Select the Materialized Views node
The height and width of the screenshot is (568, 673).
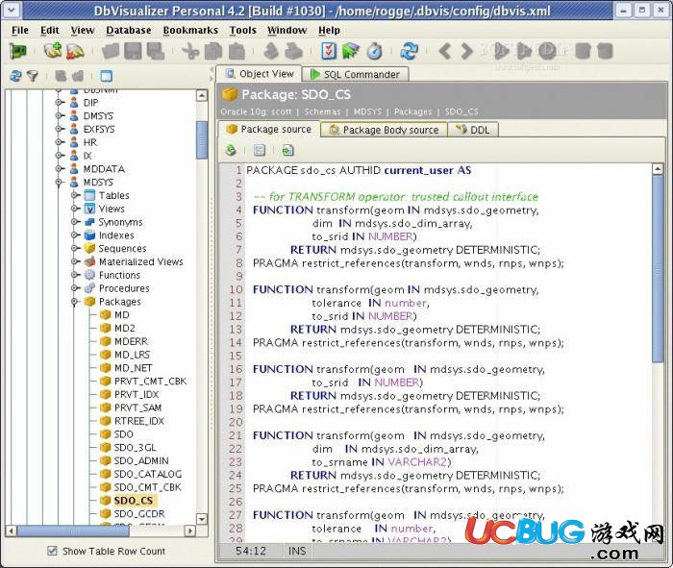click(140, 261)
